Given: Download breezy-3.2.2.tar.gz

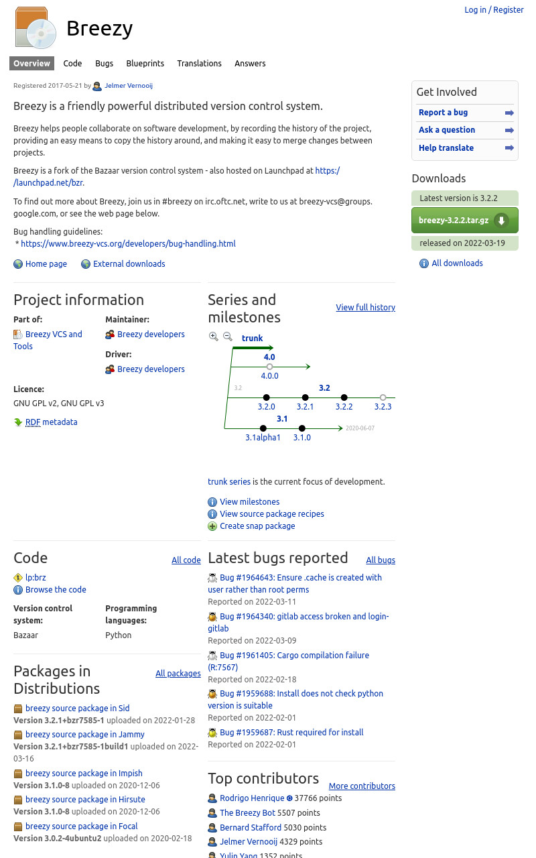Looking at the screenshot, I should pos(465,221).
